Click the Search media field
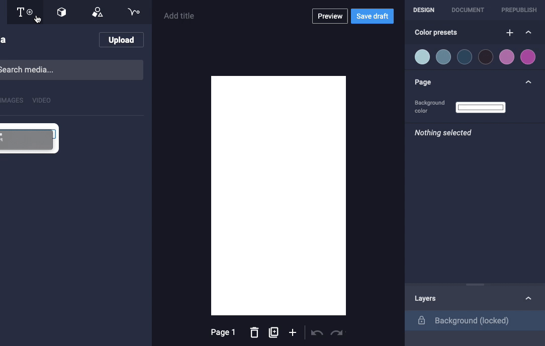Viewport: 545px width, 346px height. click(x=71, y=70)
